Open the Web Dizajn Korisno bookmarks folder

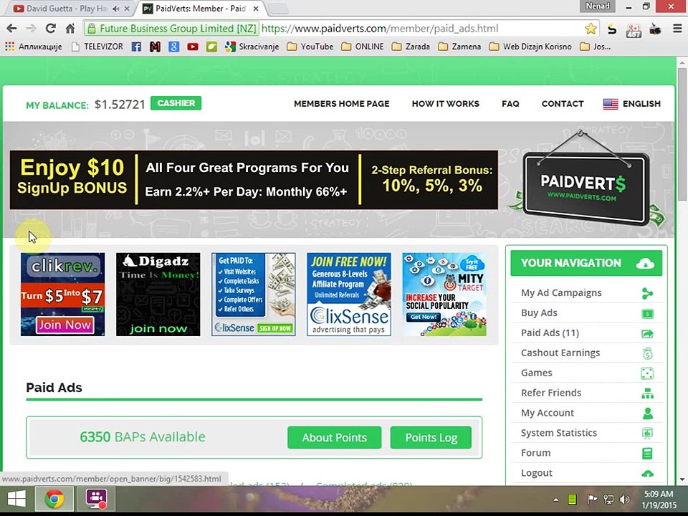pyautogui.click(x=530, y=47)
